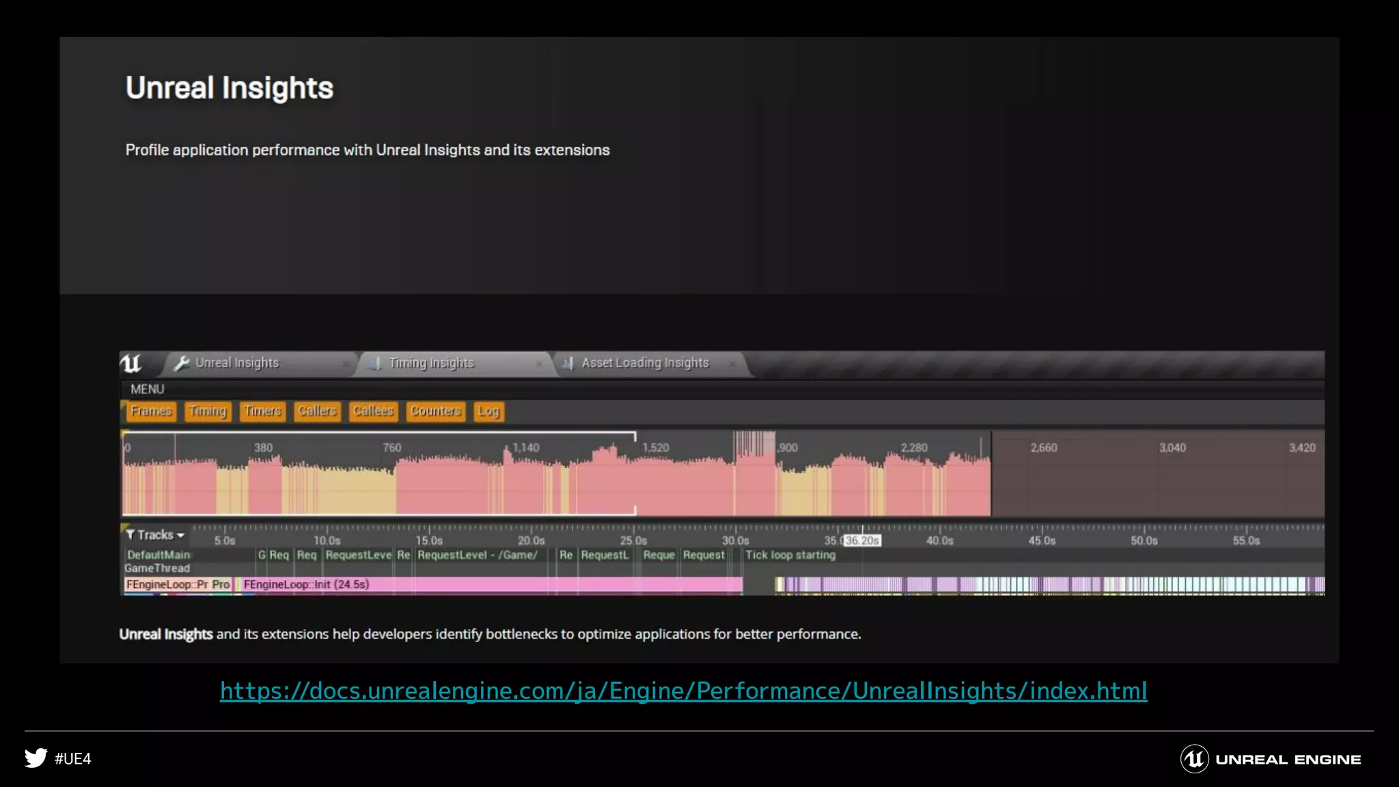Toggle the Log panel button
Image resolution: width=1399 pixels, height=787 pixels.
point(488,411)
